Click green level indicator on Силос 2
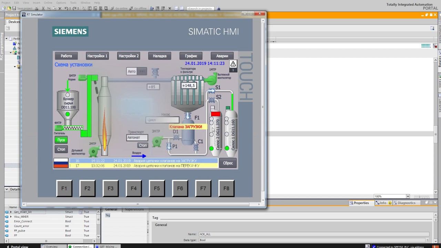This screenshot has height=248, width=441. (212, 148)
